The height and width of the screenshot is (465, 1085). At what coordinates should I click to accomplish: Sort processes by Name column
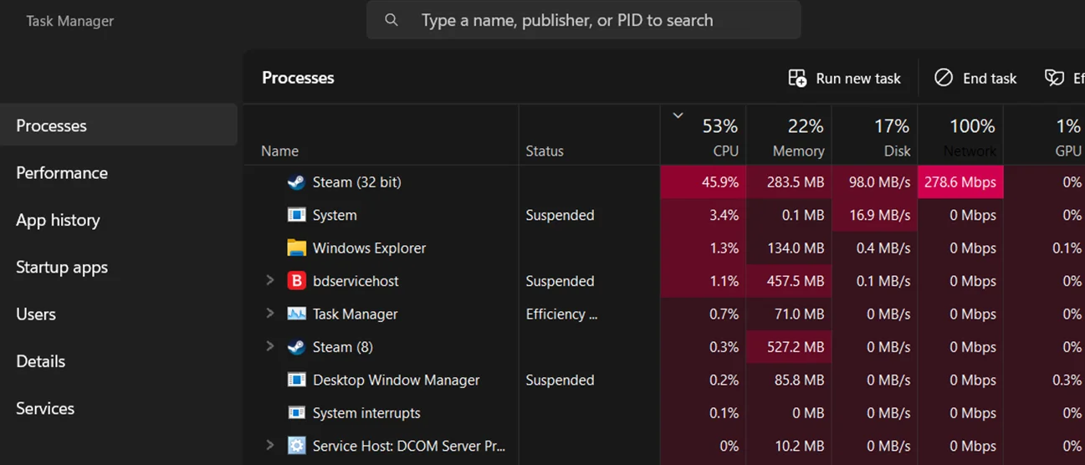(x=381, y=135)
